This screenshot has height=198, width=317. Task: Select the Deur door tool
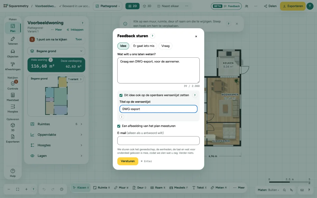(139, 188)
